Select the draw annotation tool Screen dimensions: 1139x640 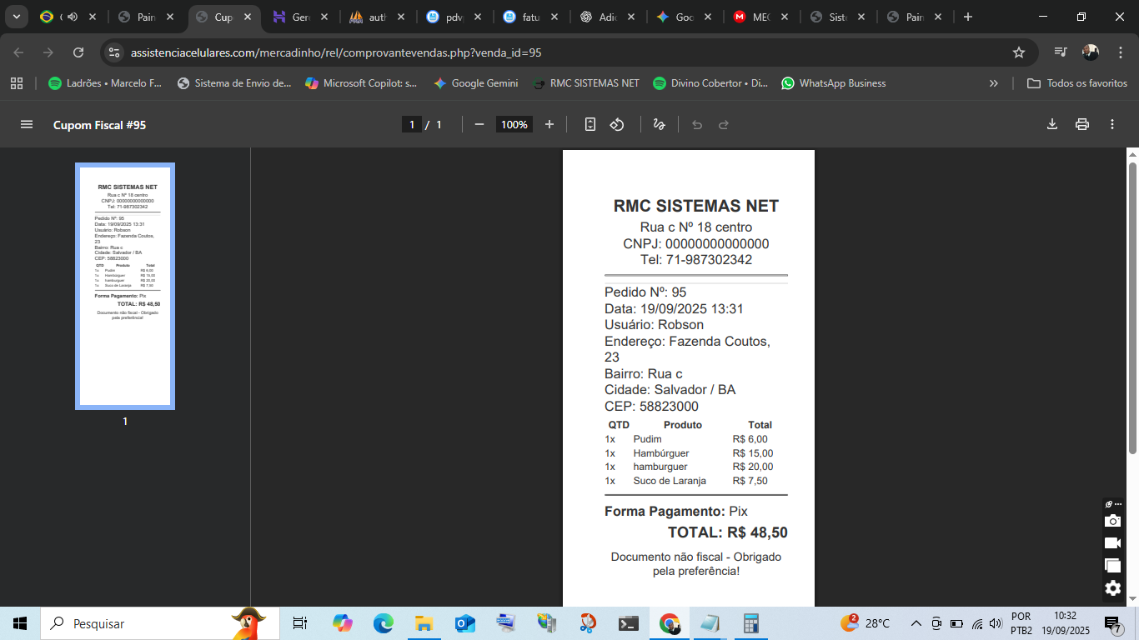coord(659,124)
